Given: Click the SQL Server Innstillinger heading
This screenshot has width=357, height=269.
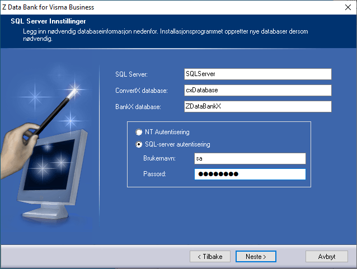Looking at the screenshot, I should [x=47, y=21].
